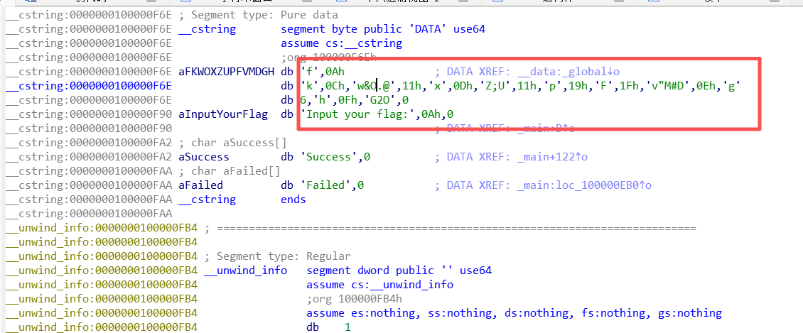The width and height of the screenshot is (803, 333).
Task: Select the 'Input your flag:' string literal
Action: (x=357, y=114)
